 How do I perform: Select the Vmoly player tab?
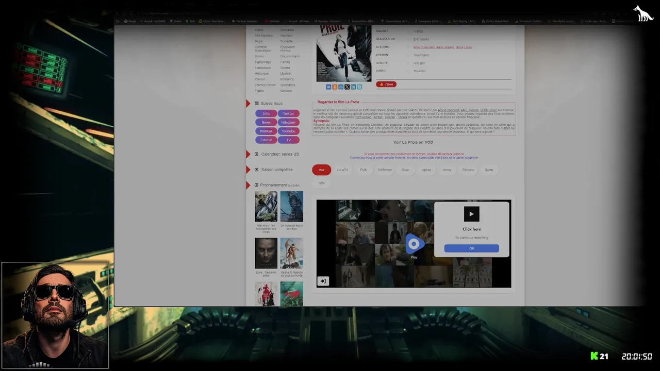447,170
